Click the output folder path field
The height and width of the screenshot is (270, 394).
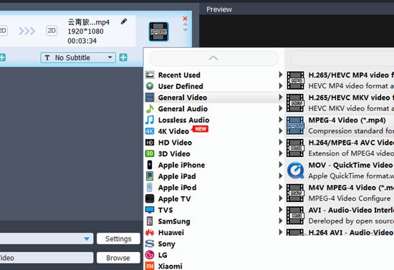[x=47, y=258]
